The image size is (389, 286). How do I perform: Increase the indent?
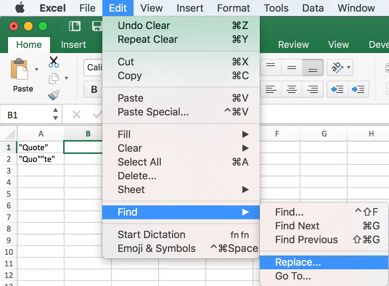(x=358, y=89)
